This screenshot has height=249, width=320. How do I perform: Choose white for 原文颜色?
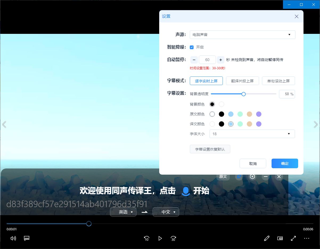212,114
